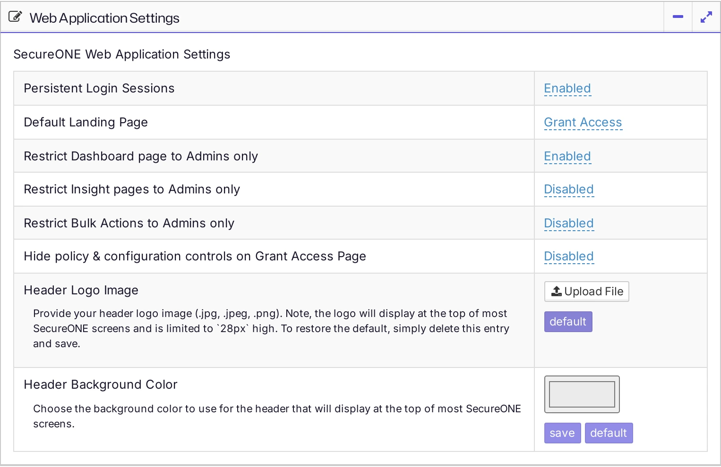
Task: Click the header logo image description text
Action: click(271, 329)
